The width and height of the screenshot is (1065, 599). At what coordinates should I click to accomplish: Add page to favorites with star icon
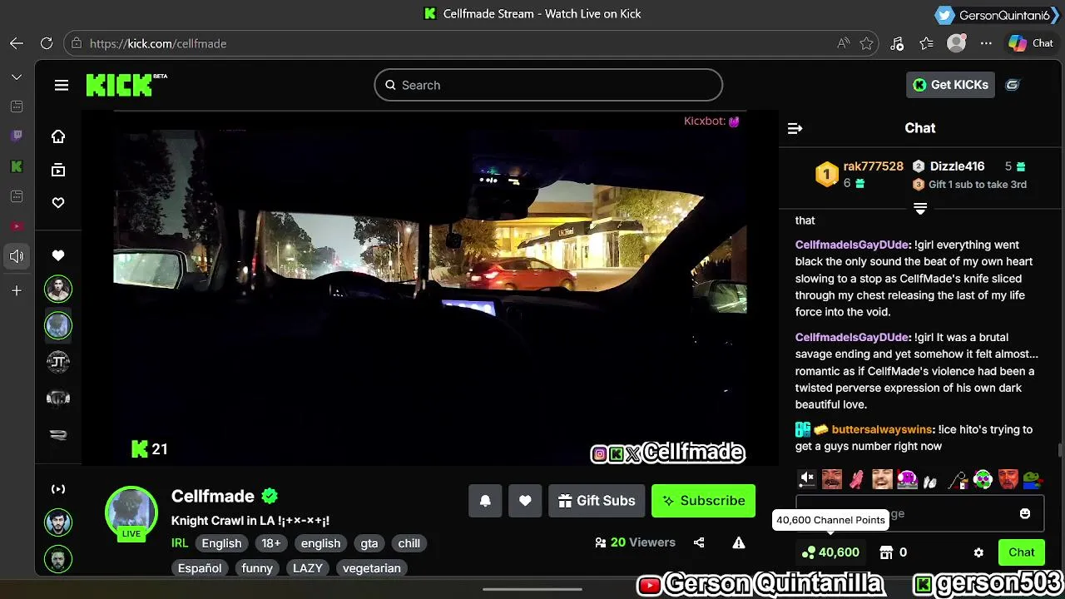(867, 43)
